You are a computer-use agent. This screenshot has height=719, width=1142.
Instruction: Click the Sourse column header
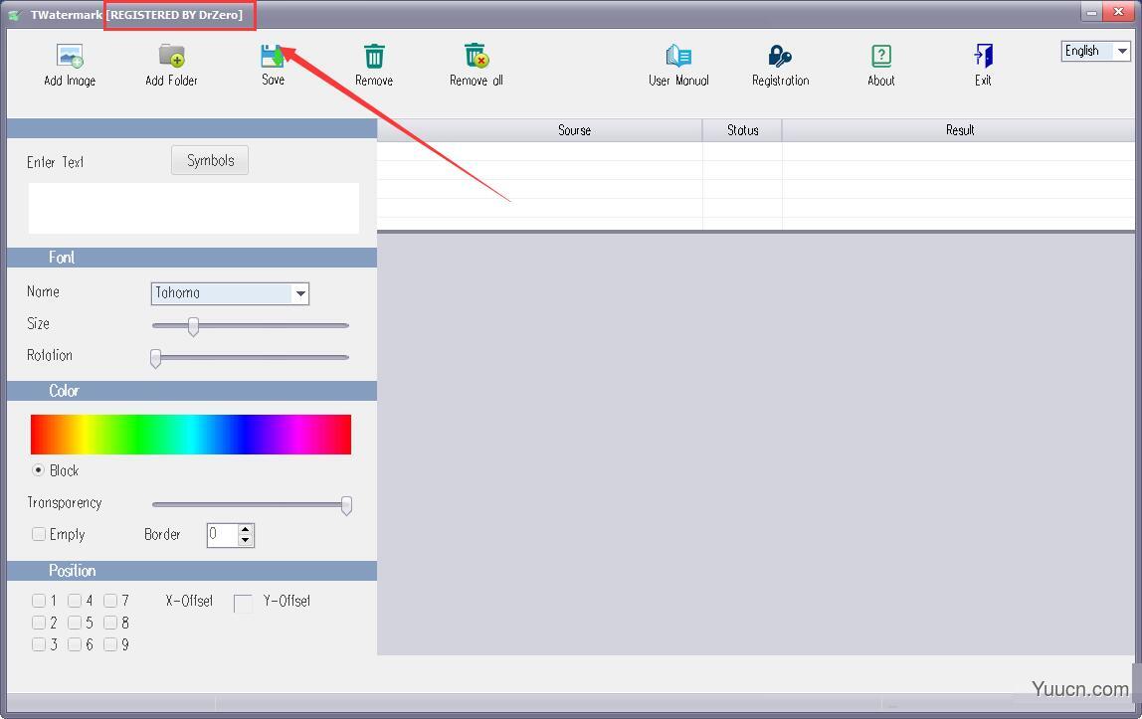click(540, 130)
